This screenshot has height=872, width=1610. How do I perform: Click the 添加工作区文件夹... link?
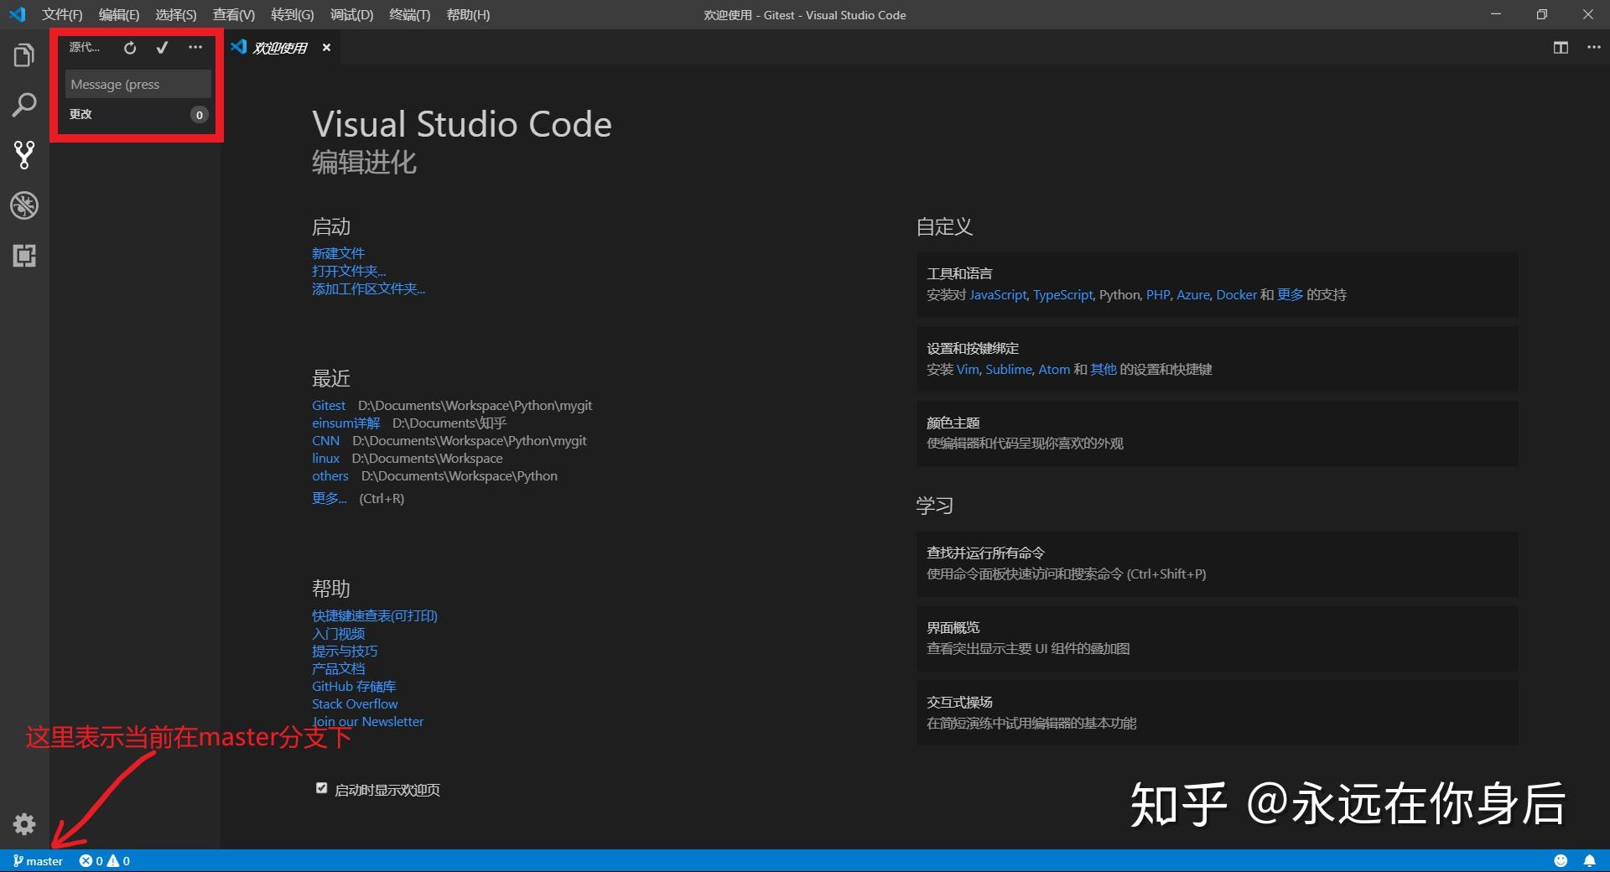click(368, 288)
